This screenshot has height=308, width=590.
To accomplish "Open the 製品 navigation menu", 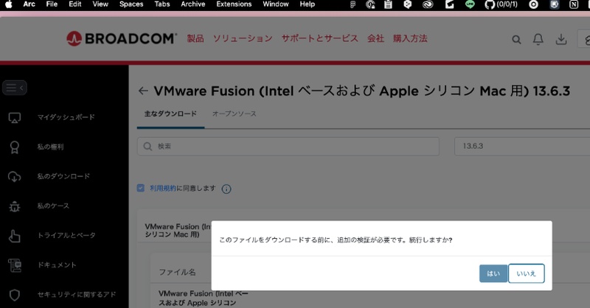I will tap(195, 38).
